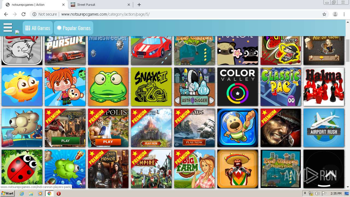Open the Ale of Gold game thumbnail
Viewport: 350px width, 197px height.
click(x=324, y=50)
